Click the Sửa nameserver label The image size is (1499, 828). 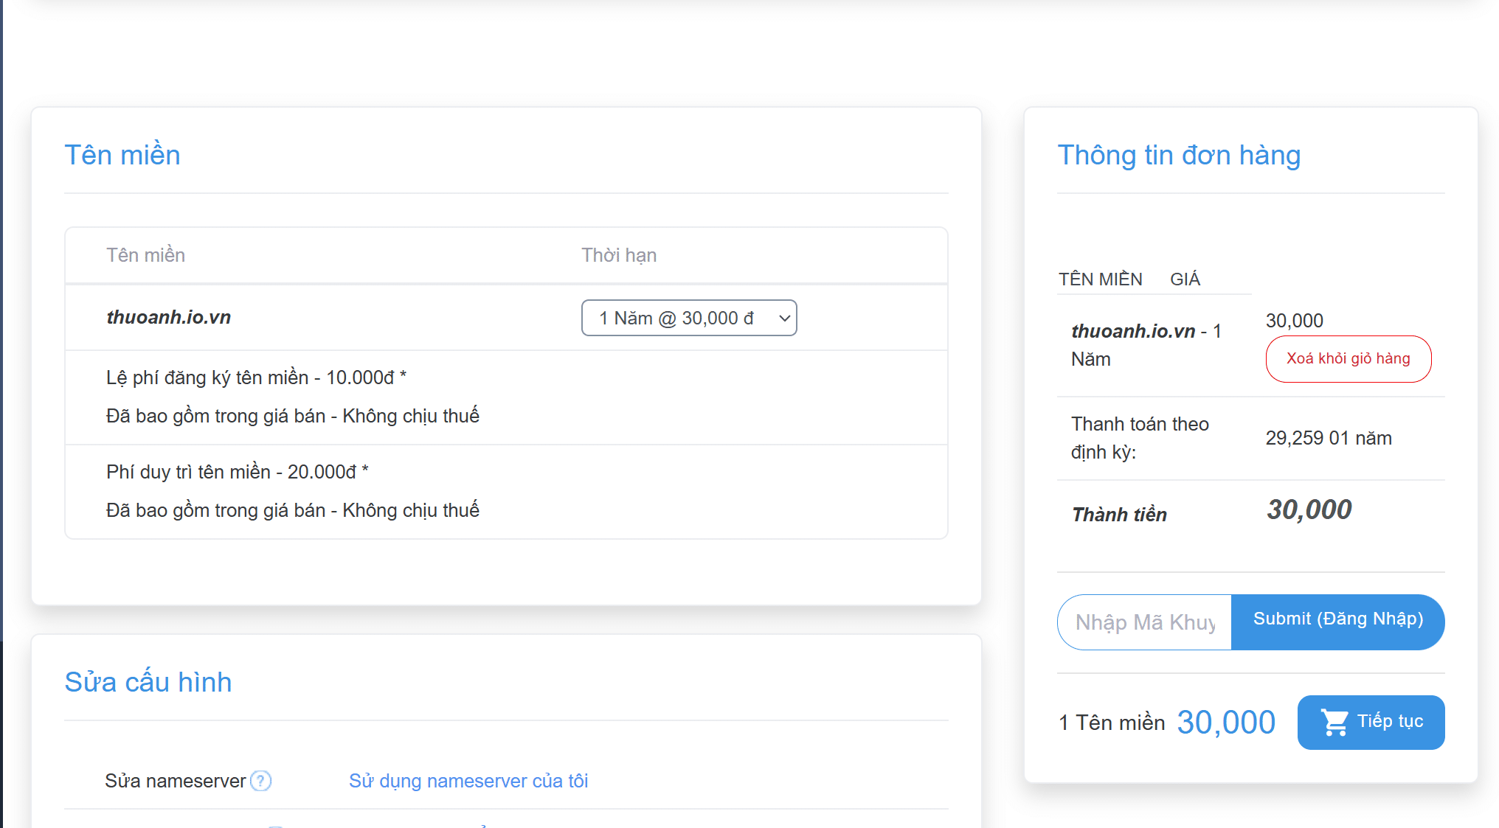click(175, 781)
